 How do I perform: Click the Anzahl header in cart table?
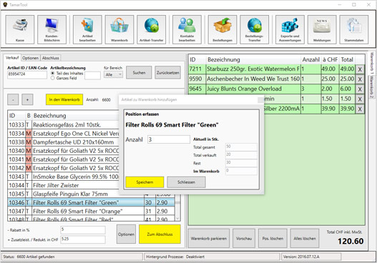point(310,59)
